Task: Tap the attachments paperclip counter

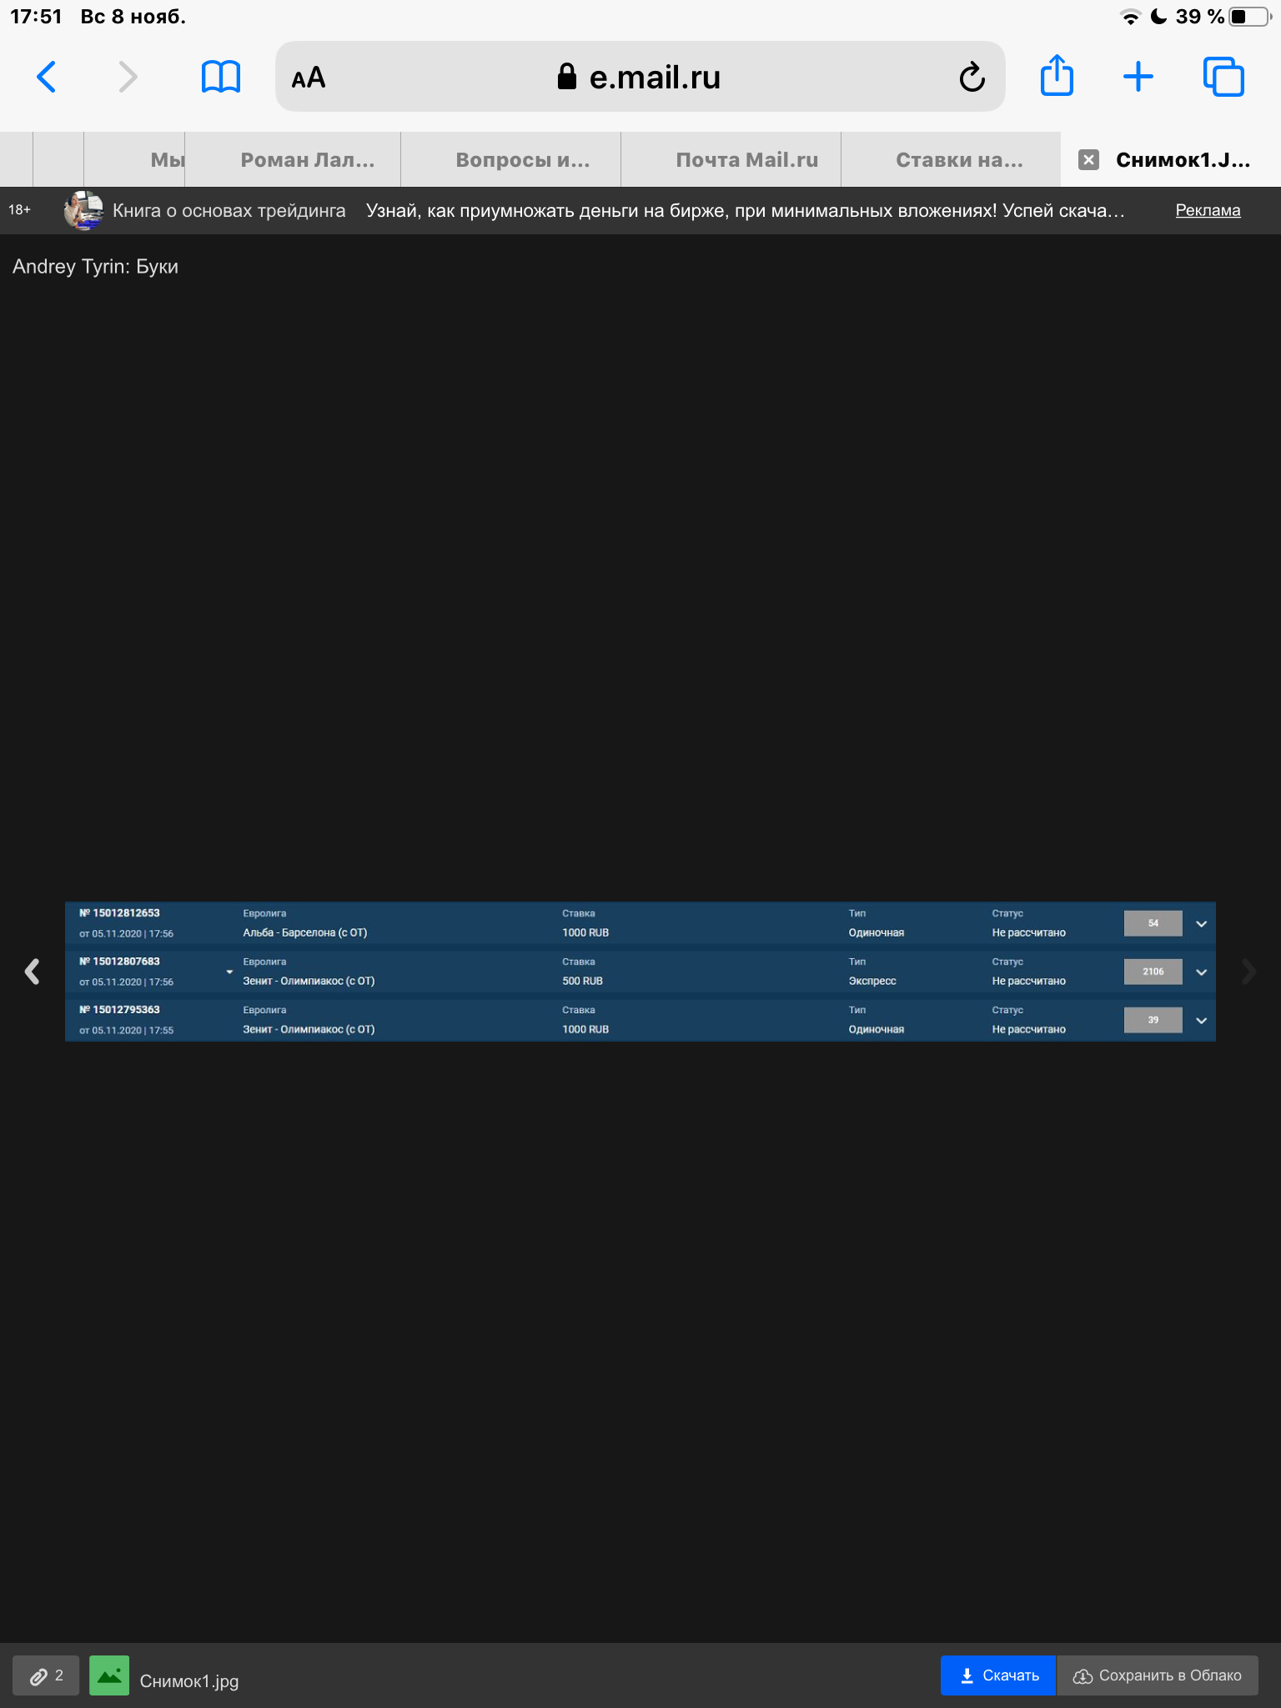Action: click(x=47, y=1675)
